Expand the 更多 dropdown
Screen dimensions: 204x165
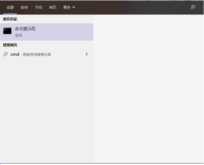tap(69, 7)
